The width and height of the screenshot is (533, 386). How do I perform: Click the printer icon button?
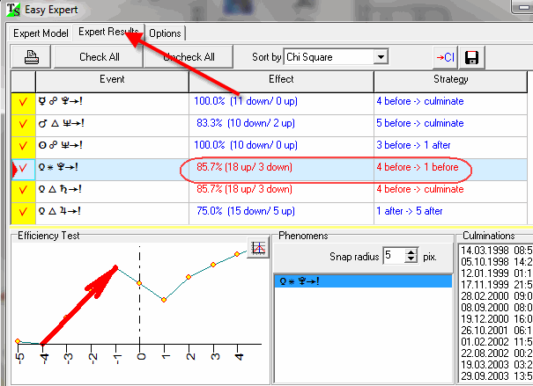tap(32, 57)
